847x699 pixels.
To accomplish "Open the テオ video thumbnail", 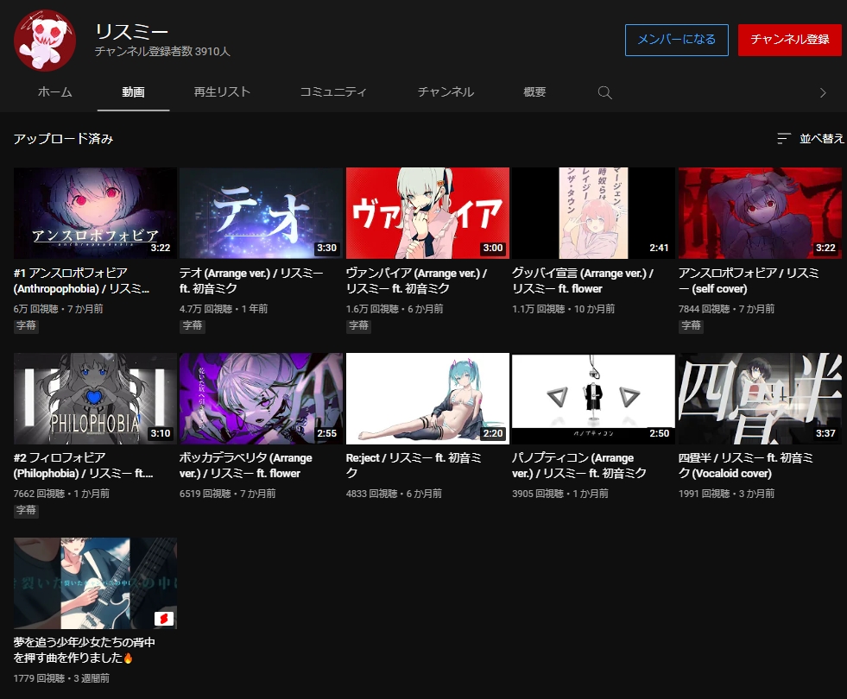I will (x=261, y=213).
